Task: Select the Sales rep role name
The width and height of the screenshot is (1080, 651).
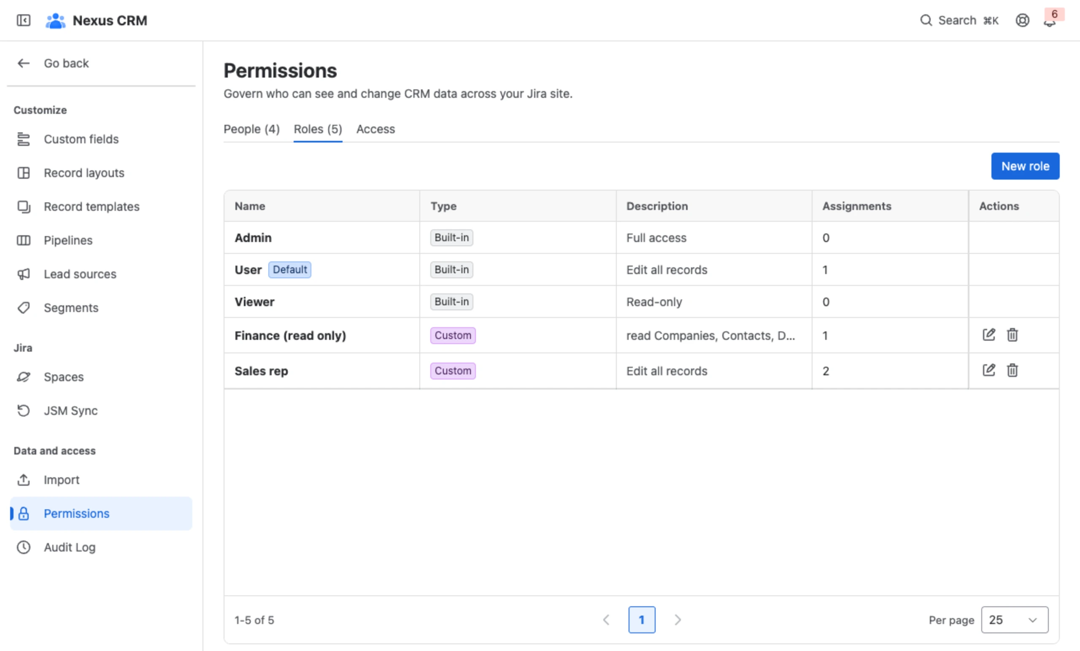Action: [x=261, y=371]
